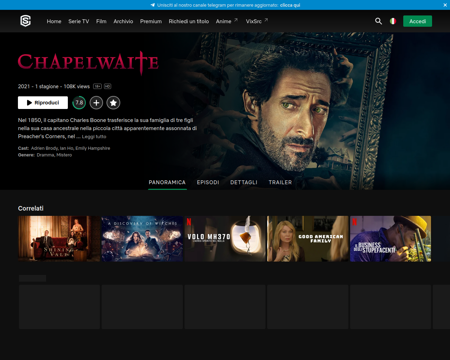Click cast member Ian Ho
The width and height of the screenshot is (450, 360).
[x=67, y=148]
